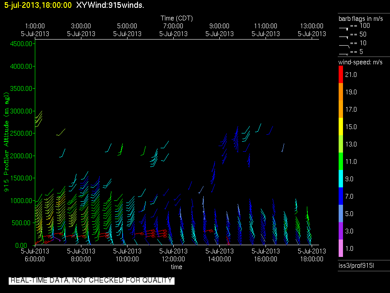Click the REAL-TIME DATA quality warning banner

(91, 280)
